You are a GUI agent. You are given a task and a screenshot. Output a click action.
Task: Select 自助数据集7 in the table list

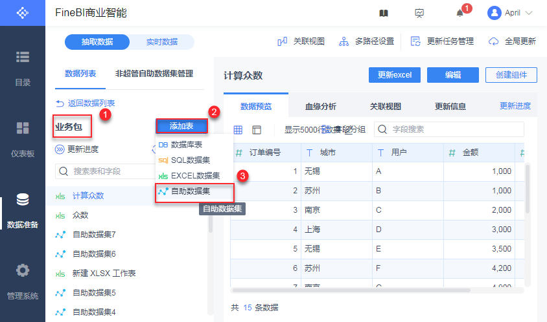[x=94, y=234]
